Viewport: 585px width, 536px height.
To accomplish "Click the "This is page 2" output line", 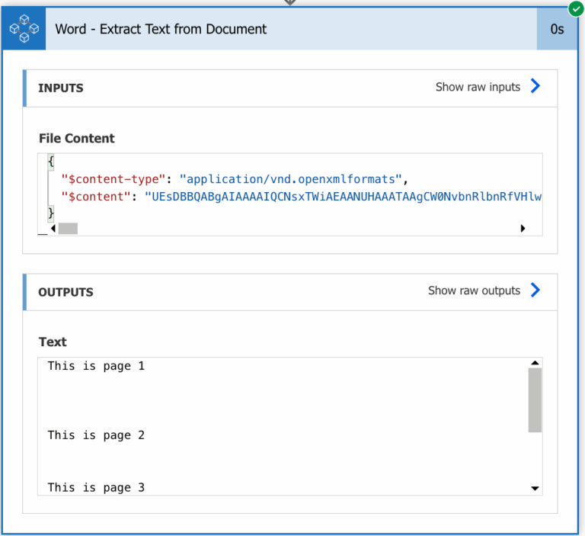I will click(96, 435).
